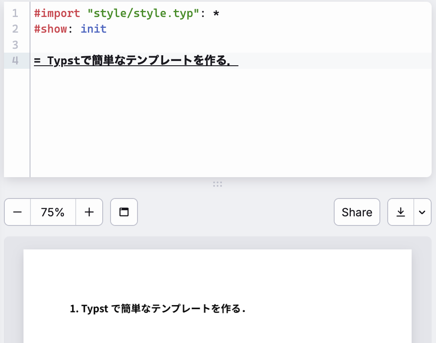Select the init keyword on line 2

pos(93,29)
